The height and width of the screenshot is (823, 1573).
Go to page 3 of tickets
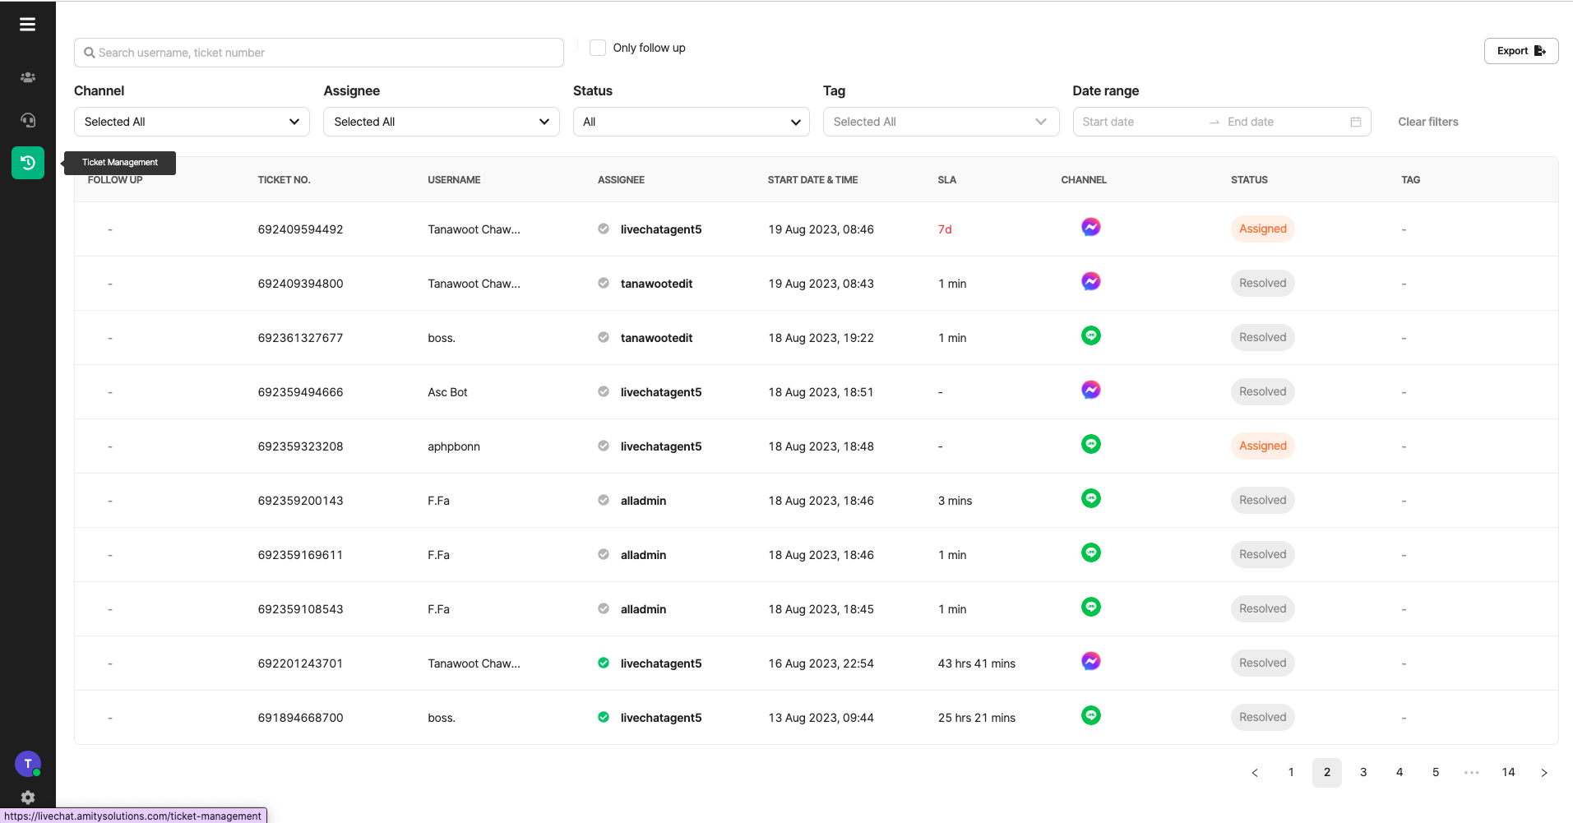coord(1363,772)
